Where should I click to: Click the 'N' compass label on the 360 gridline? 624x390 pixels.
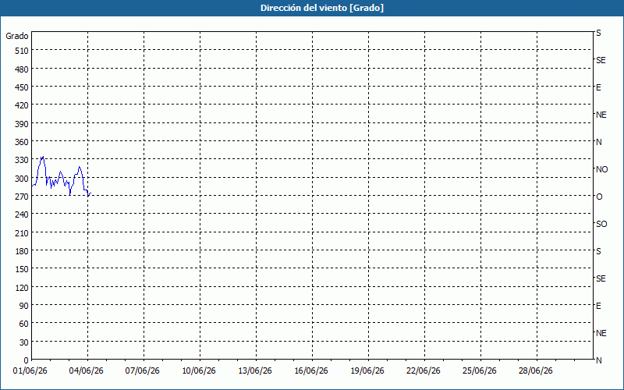598,142
